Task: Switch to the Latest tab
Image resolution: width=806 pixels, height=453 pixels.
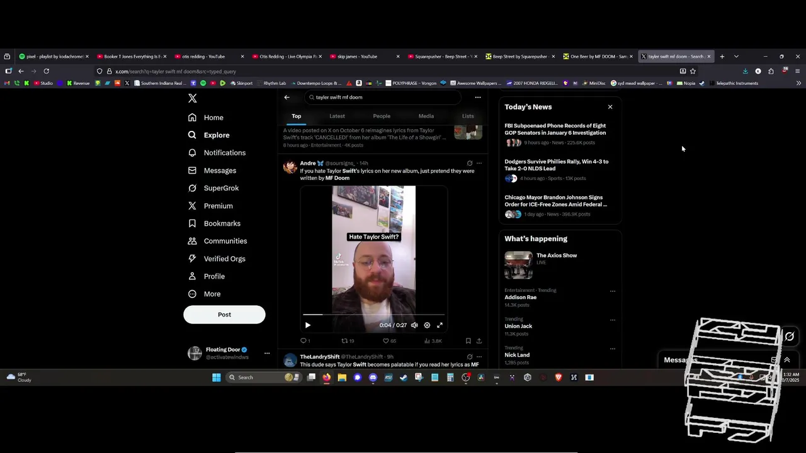Action: [x=337, y=116]
